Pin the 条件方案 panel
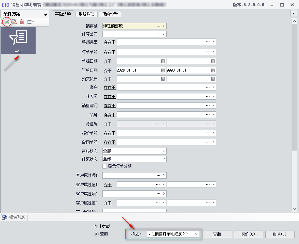Viewport: 299px width, 244px height. pos(45,14)
